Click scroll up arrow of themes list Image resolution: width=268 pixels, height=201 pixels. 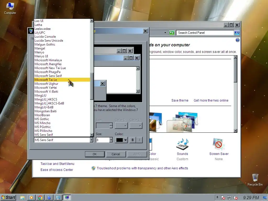tap(235, 57)
